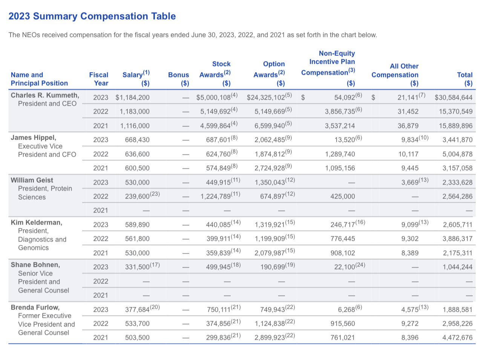Select the 'Option Awards' column header
Image resolution: width=484 pixels, height=348 pixels.
click(x=269, y=73)
